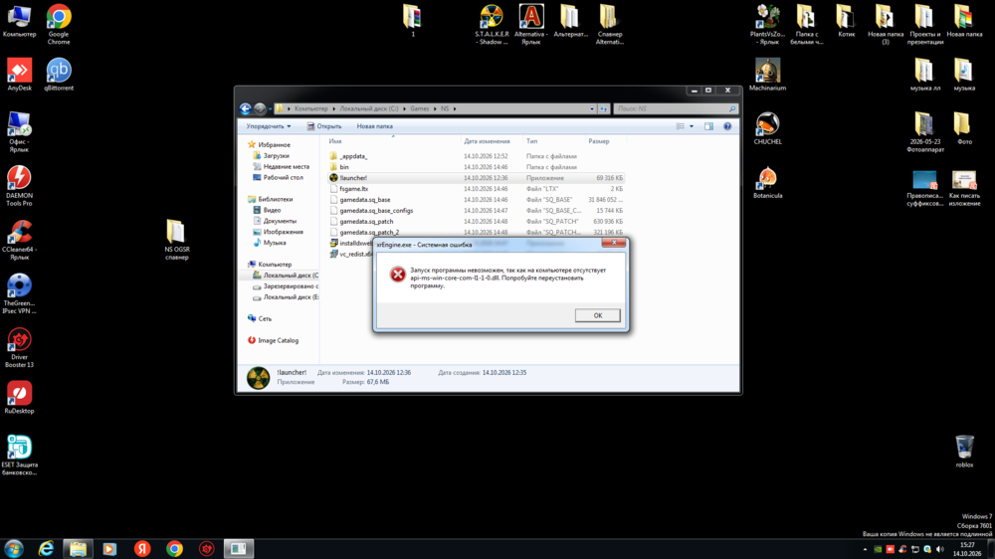Select Локальный диск (C:) in the breadcrumb
Image resolution: width=995 pixels, height=559 pixels.
click(369, 108)
